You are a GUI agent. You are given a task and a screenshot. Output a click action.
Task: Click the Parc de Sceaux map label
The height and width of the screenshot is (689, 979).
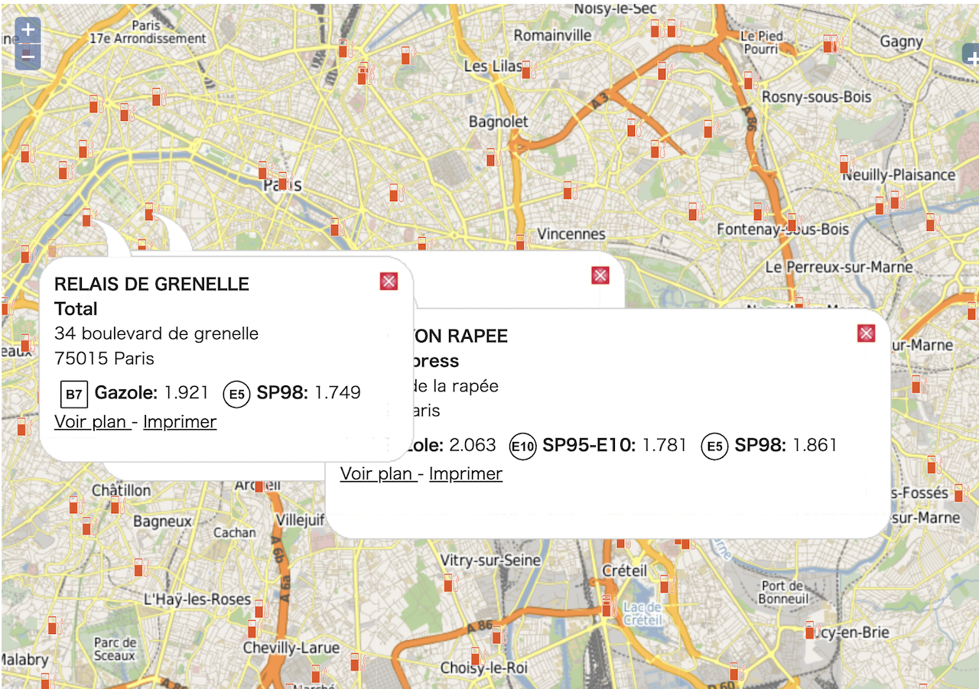(x=115, y=648)
